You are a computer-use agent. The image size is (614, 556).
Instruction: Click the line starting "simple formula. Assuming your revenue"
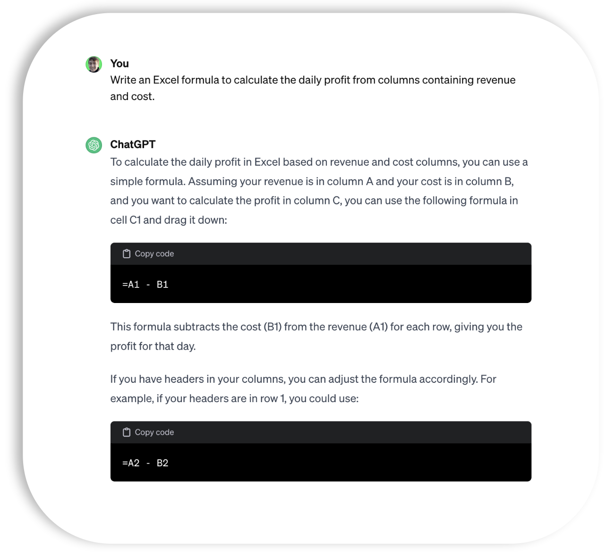(312, 181)
